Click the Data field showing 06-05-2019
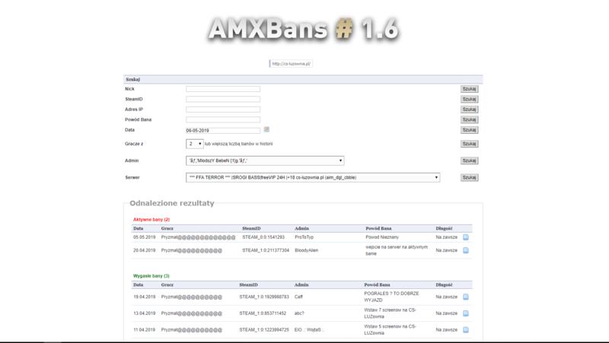The width and height of the screenshot is (609, 343). [223, 130]
